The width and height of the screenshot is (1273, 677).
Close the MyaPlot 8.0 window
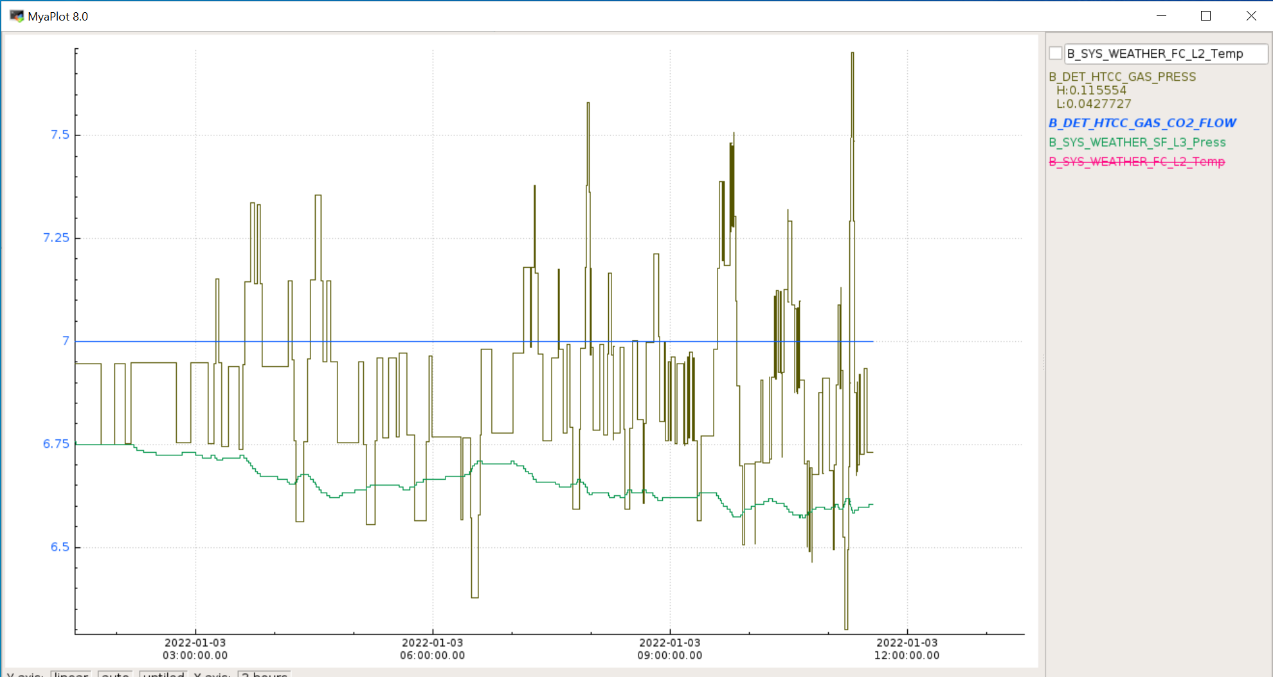point(1251,16)
